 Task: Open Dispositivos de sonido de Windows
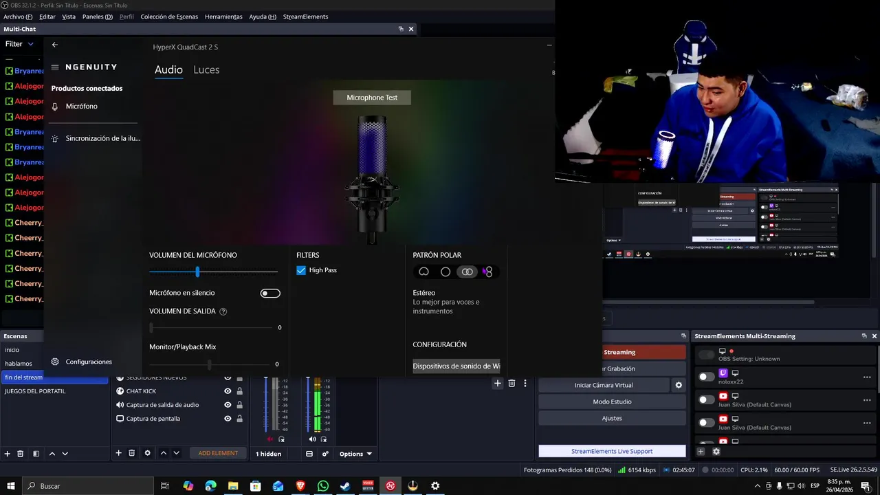pyautogui.click(x=456, y=366)
